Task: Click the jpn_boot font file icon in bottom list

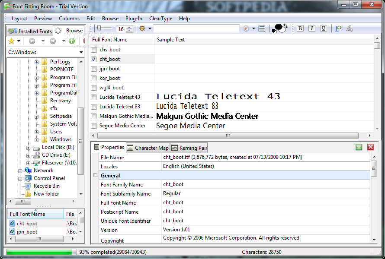Action: point(12,231)
